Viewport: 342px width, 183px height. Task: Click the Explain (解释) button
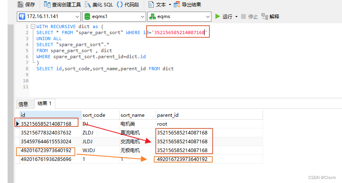[x=270, y=16]
